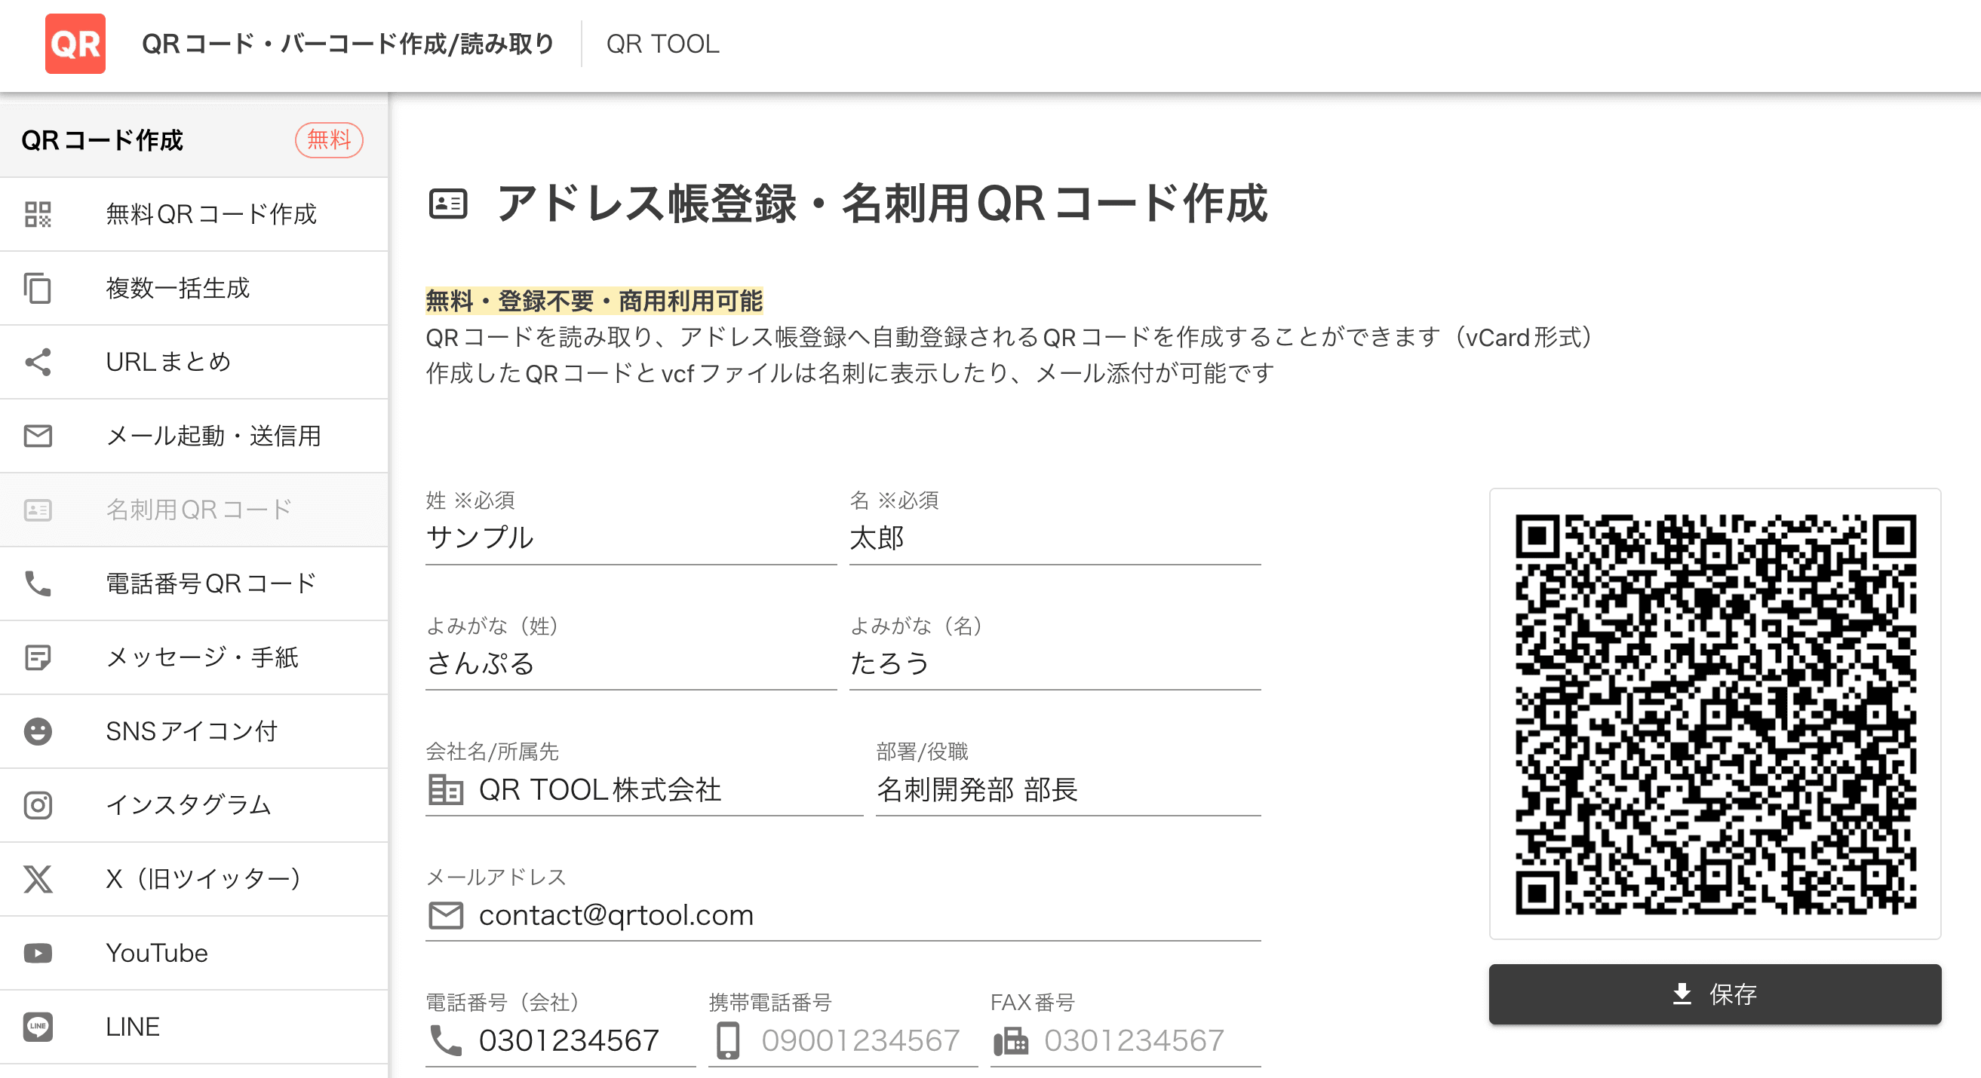Select the YouTube sidebar icon

(37, 952)
